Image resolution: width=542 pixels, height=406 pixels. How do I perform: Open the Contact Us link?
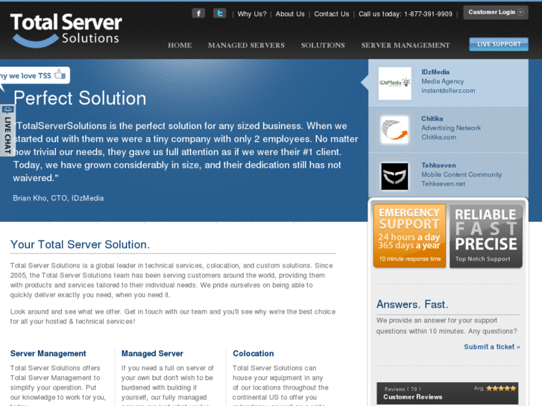tap(332, 14)
